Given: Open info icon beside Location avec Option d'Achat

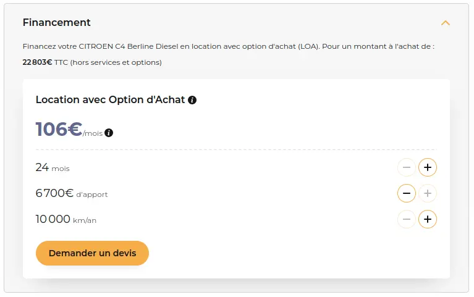Looking at the screenshot, I should (x=192, y=100).
